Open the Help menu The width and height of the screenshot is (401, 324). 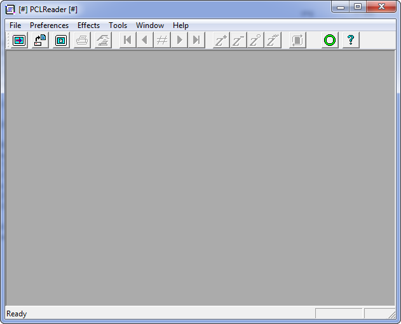pyautogui.click(x=180, y=25)
